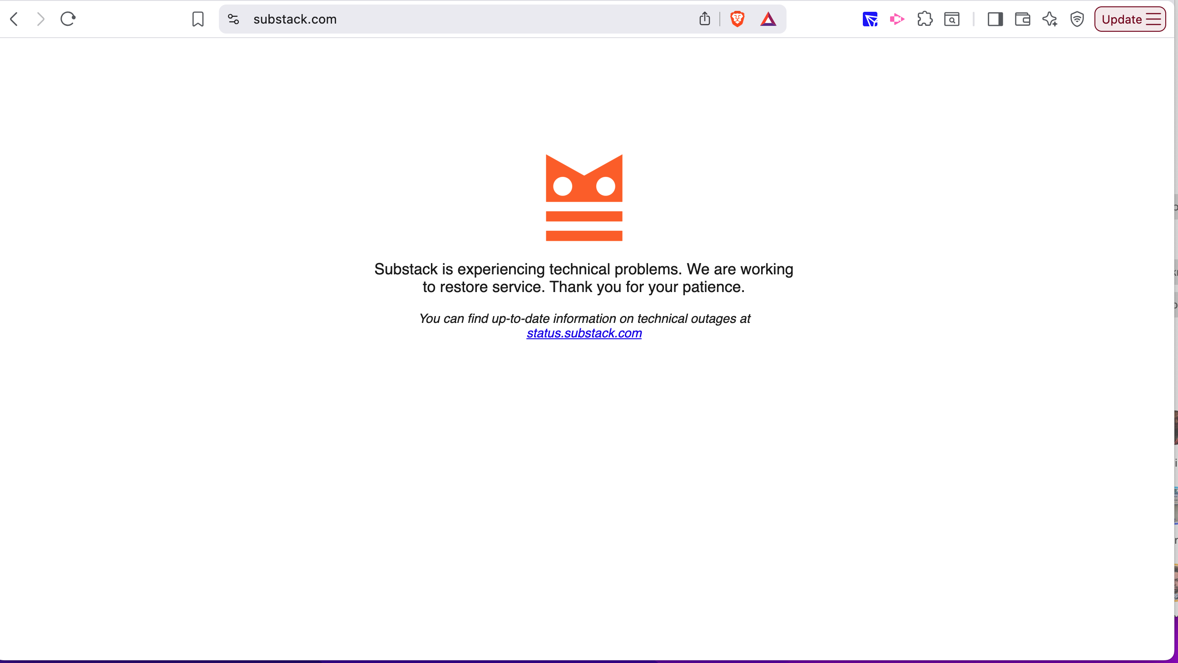Click the forward navigation arrow

pos(41,19)
